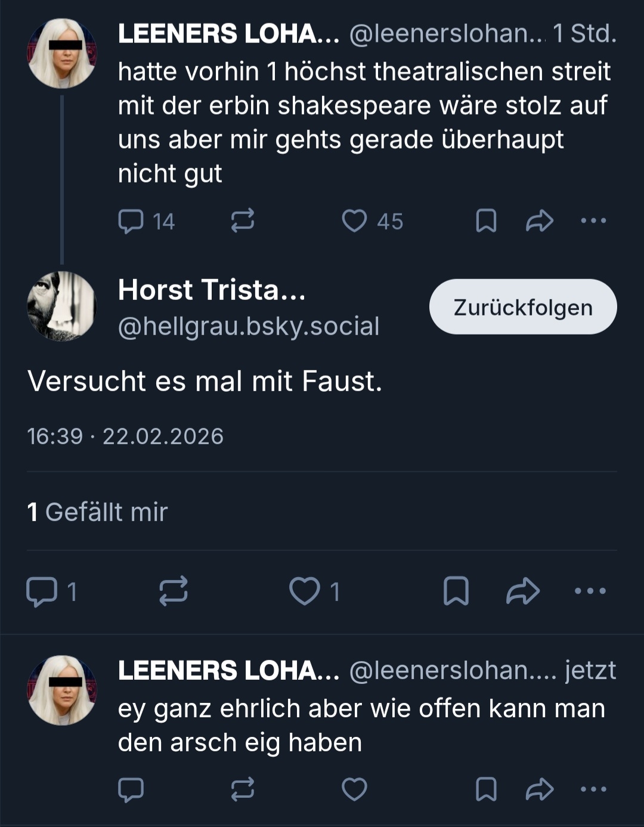Open more options on bottom reply
Image resolution: width=644 pixels, height=827 pixels.
[593, 789]
